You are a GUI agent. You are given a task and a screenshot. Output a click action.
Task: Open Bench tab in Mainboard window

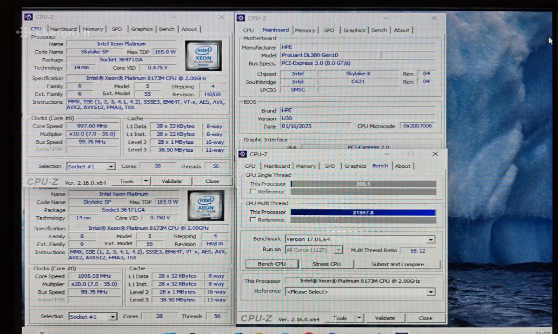coord(379,30)
